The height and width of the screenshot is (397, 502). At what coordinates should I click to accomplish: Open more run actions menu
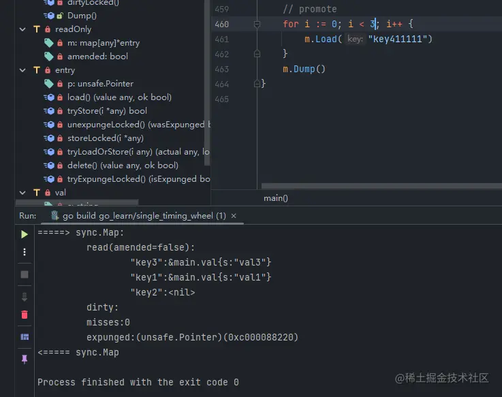[x=25, y=252]
